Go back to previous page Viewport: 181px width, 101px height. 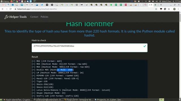coord(3,9)
